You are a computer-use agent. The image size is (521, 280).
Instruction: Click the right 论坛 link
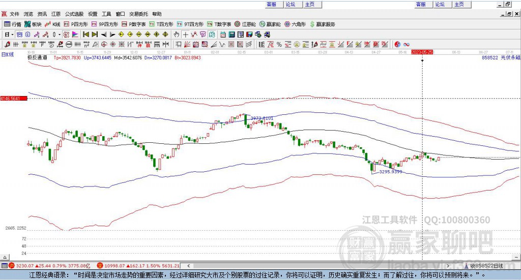[x=440, y=4]
